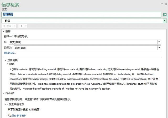Collapse the 材料 dictionary entry
Viewport: 168px width, 118px height.
tap(8, 64)
